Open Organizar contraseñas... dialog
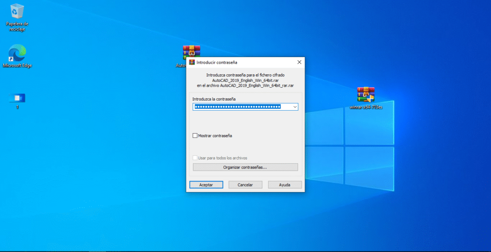This screenshot has height=252, width=491. click(x=245, y=167)
